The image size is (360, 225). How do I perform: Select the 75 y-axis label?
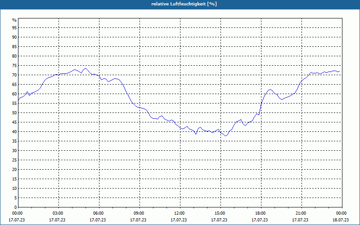click(14, 65)
